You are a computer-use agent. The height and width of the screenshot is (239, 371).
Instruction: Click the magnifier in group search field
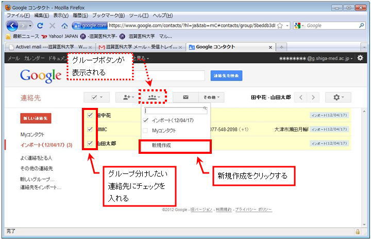[x=205, y=108]
